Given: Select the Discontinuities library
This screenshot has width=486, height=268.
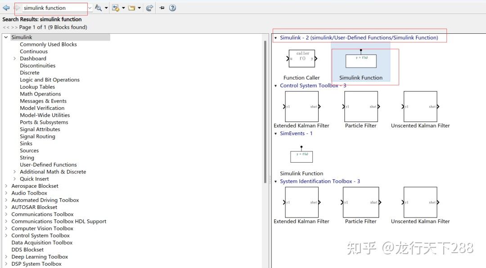Looking at the screenshot, I should [x=37, y=65].
